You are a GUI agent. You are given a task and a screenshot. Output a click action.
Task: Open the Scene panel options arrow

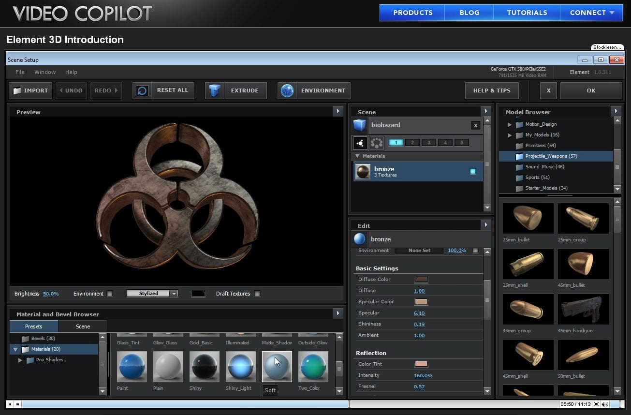coord(486,111)
